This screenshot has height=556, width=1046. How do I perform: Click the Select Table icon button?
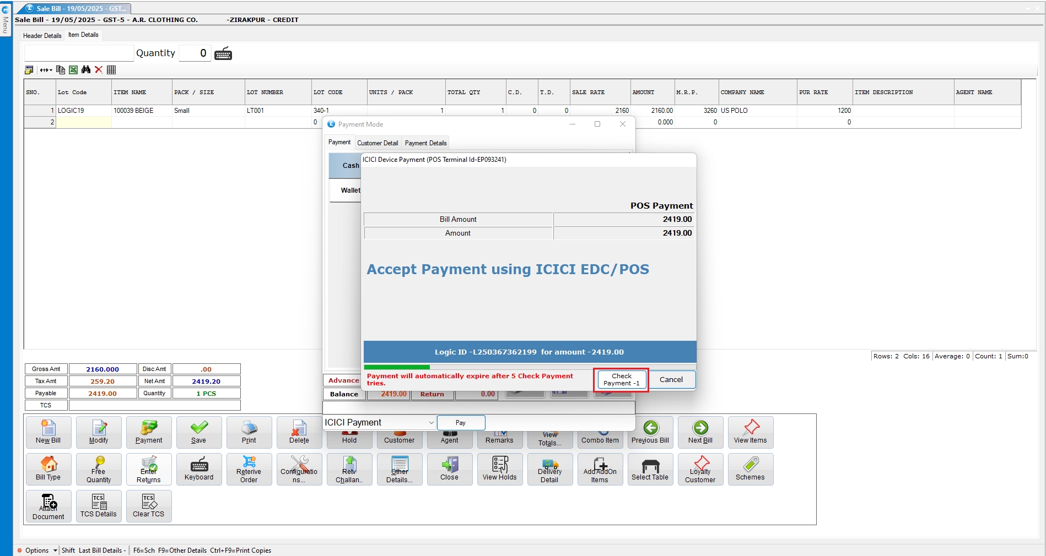pos(650,469)
